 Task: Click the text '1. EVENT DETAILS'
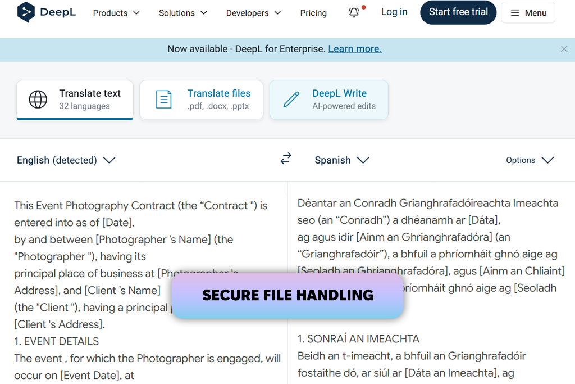(x=57, y=341)
